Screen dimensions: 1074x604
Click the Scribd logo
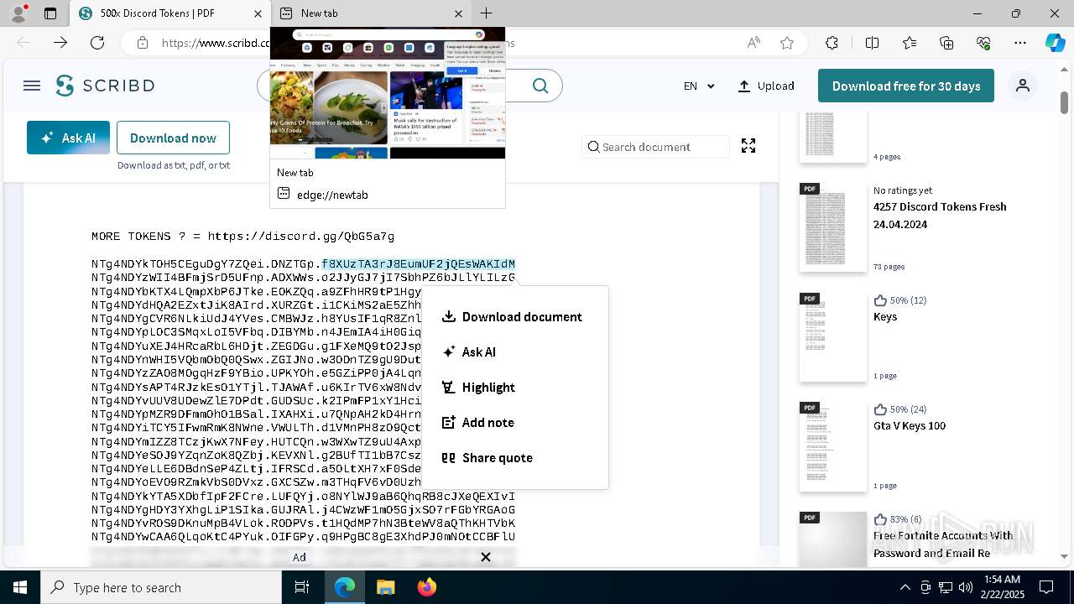106,86
